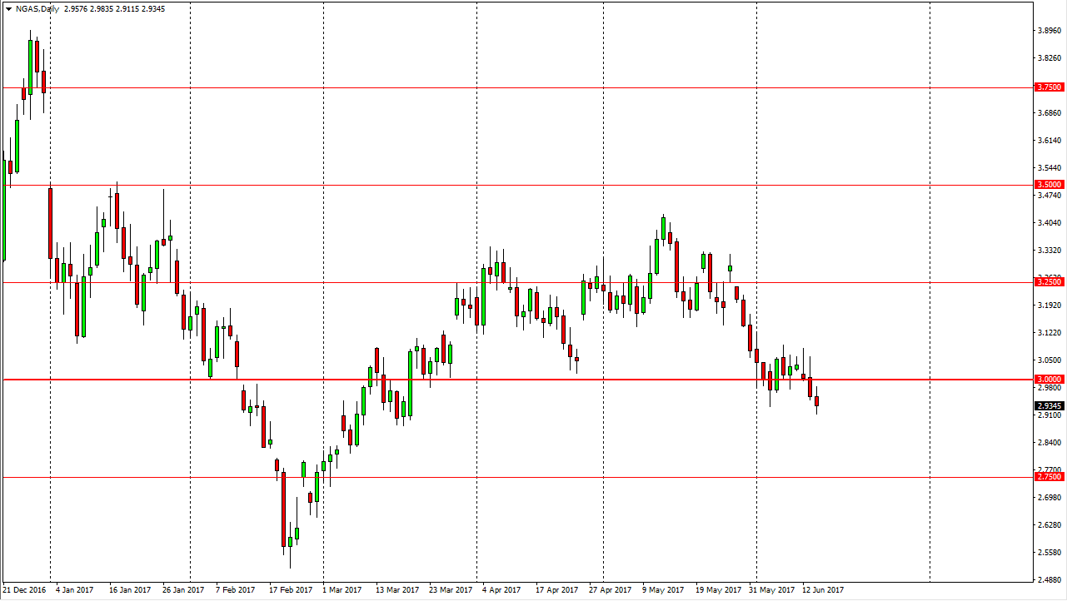Select the gray horizontal line at 2.7500
Viewport: 1067px width, 601px height.
pos(516,477)
